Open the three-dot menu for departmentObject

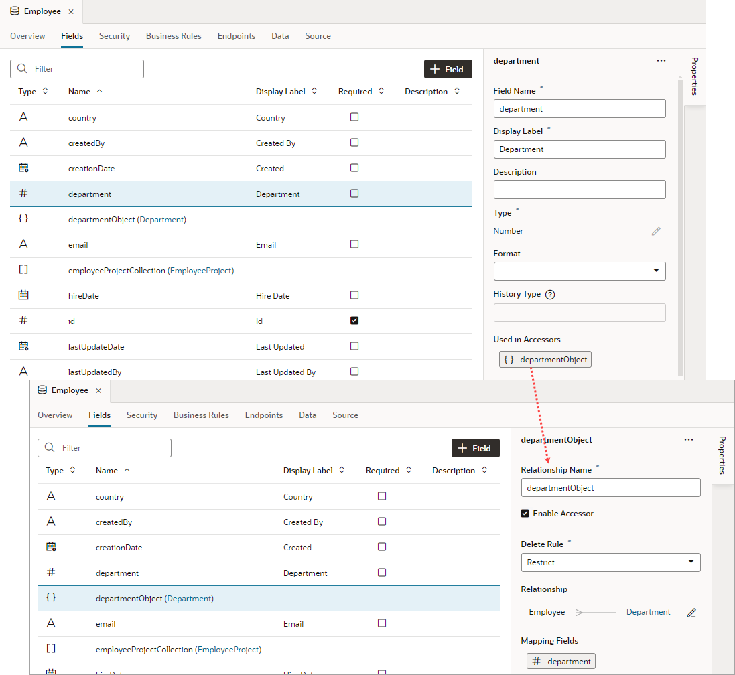689,440
